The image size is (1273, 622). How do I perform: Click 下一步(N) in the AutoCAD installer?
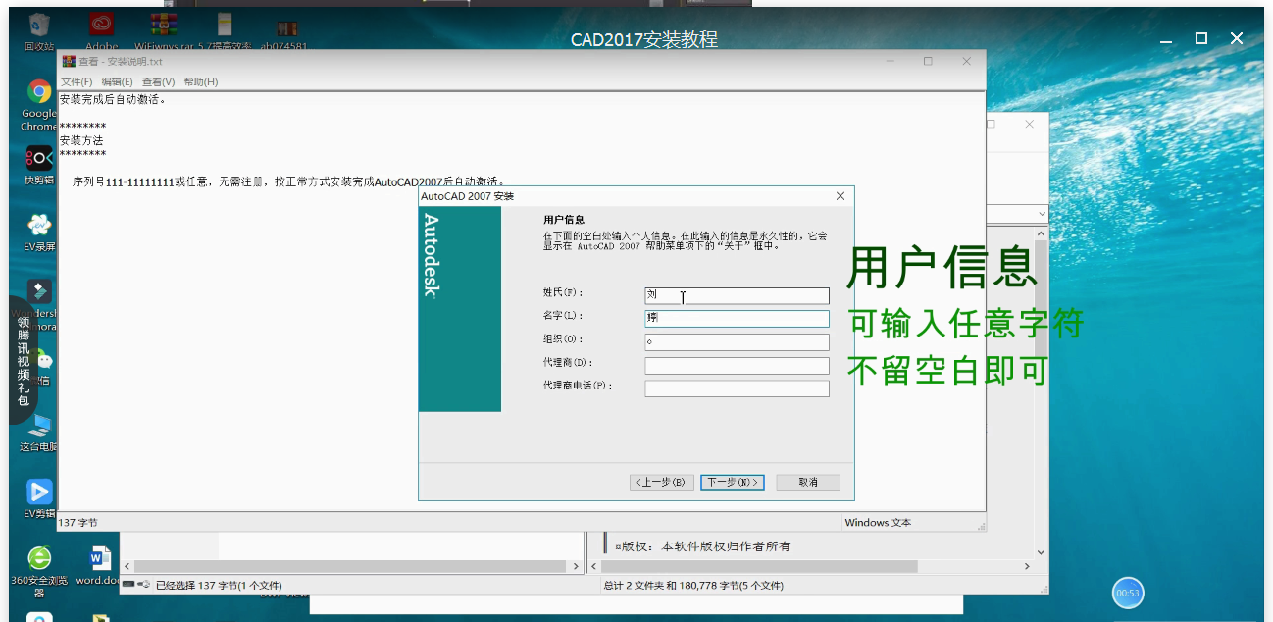tap(732, 482)
